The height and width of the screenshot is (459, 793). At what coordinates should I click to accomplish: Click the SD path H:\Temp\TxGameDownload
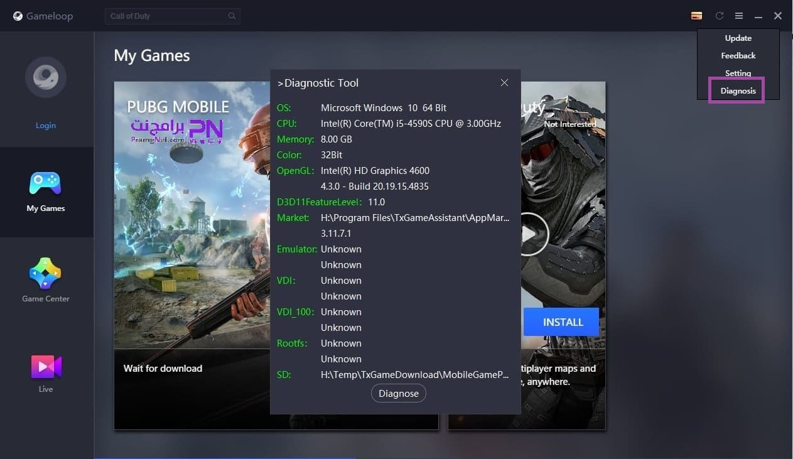[x=415, y=375]
